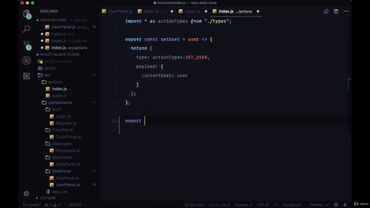Open Messages.js in the file tree

pyautogui.click(x=68, y=150)
